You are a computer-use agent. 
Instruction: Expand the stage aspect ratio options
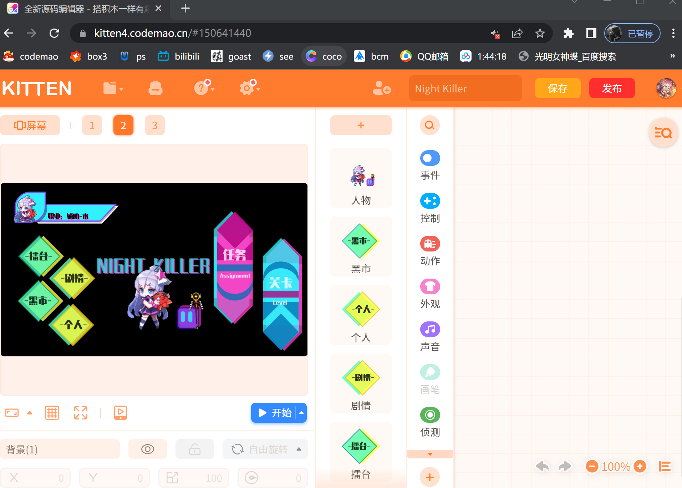[x=30, y=413]
